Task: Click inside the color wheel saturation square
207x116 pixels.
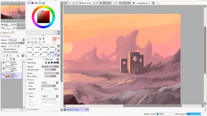Action: click(x=43, y=17)
